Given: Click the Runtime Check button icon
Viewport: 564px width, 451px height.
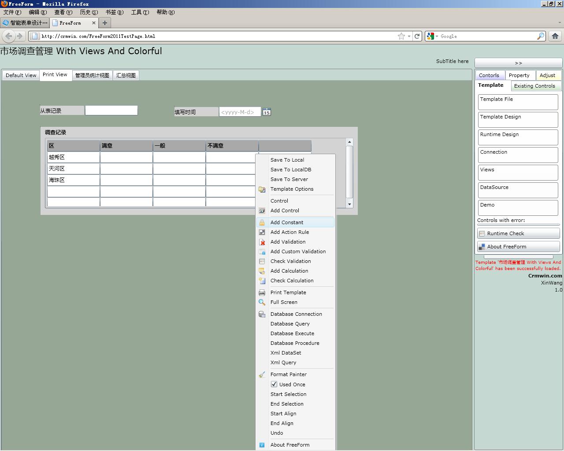Looking at the screenshot, I should (x=482, y=234).
